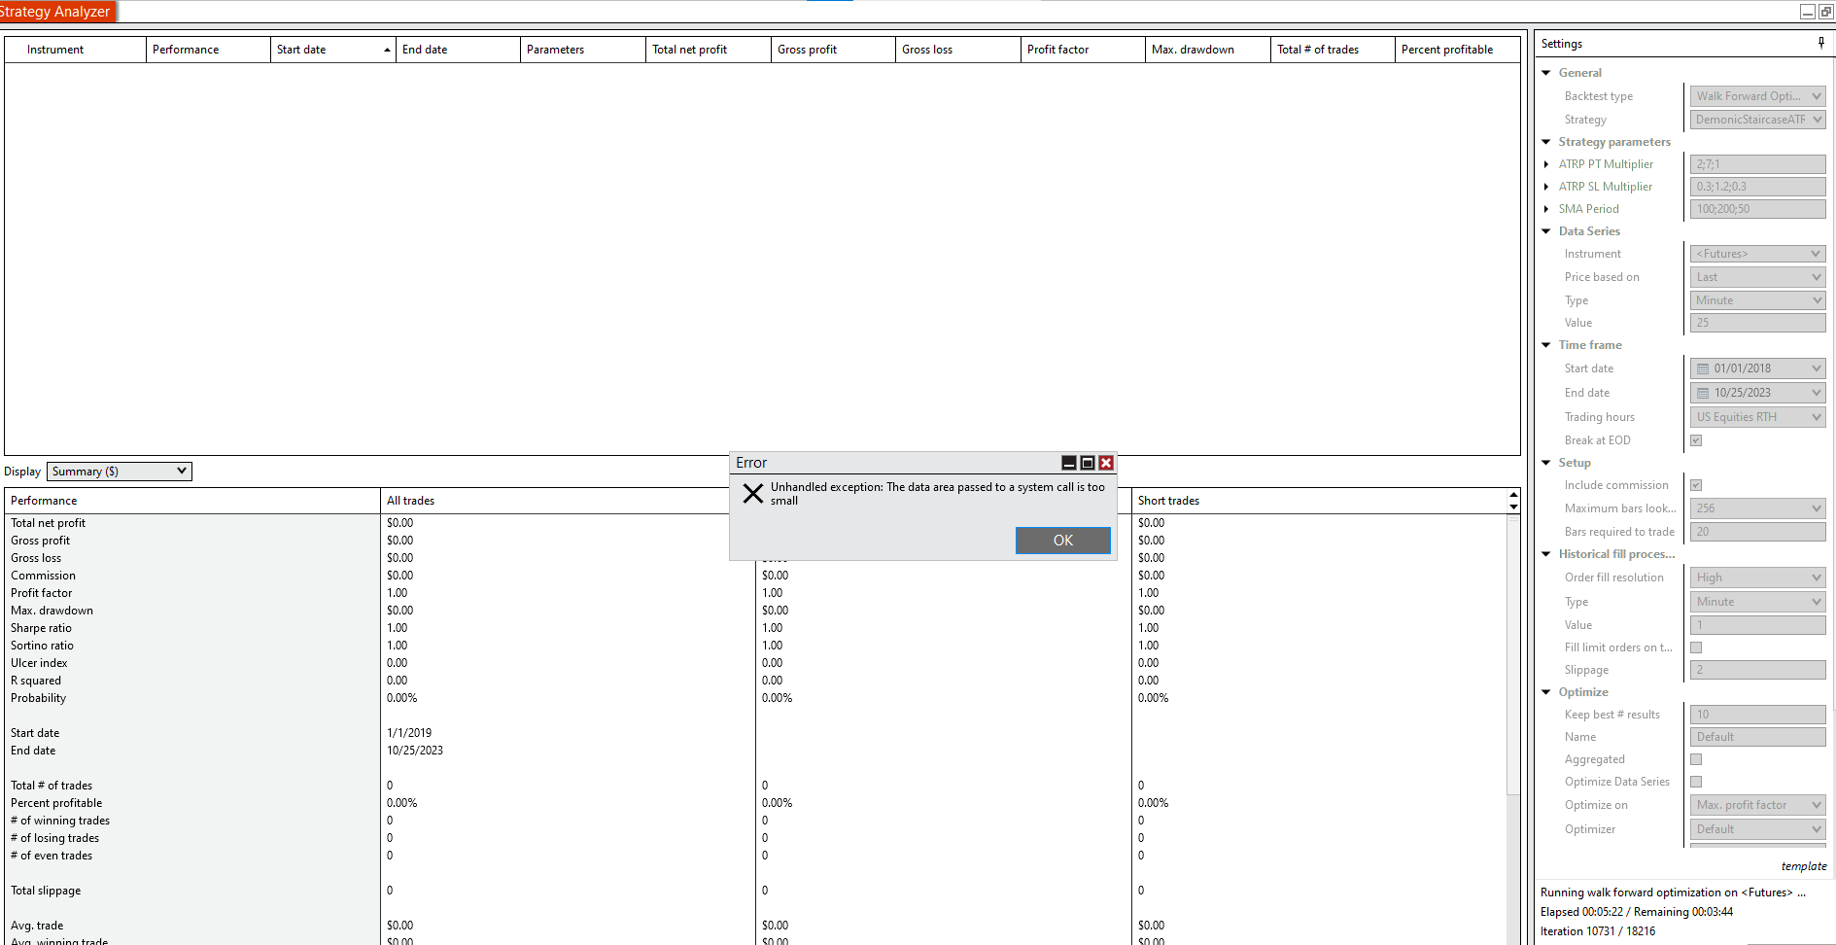Collapse the Historical fill processing section
Screen dimensions: 1836x945
point(1546,554)
